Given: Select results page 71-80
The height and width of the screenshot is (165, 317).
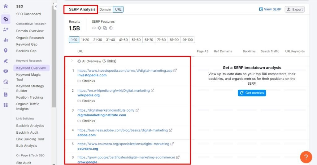Looking at the screenshot, I should coord(161,40).
